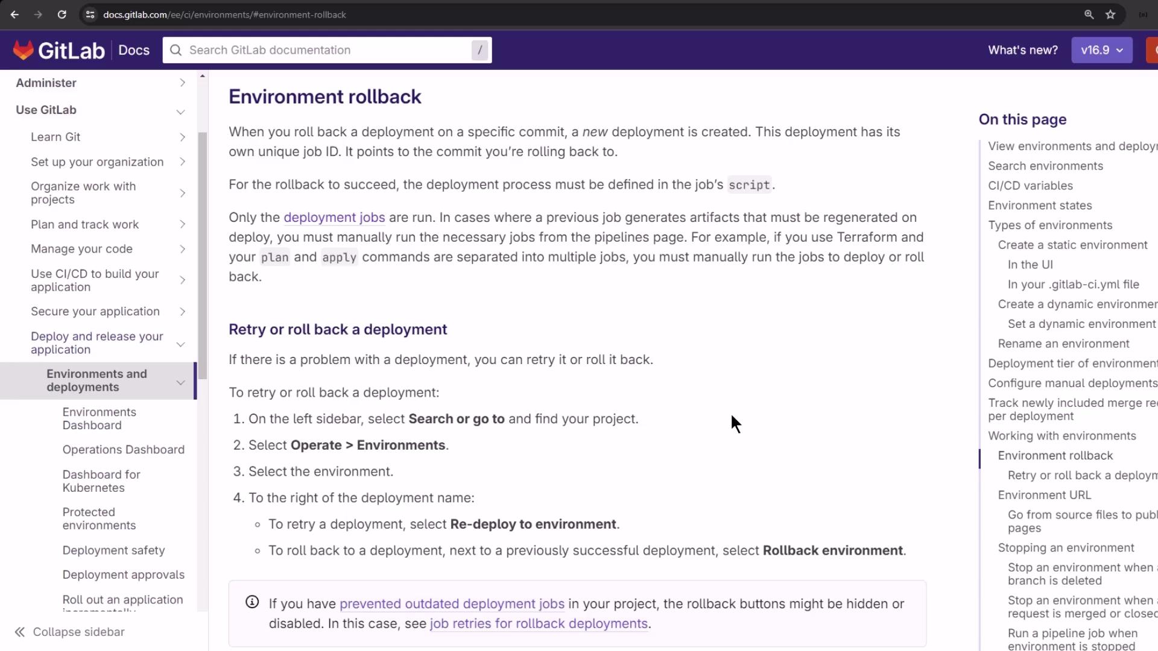Reload the page with refresh icon
The image size is (1158, 651).
pos(62,14)
